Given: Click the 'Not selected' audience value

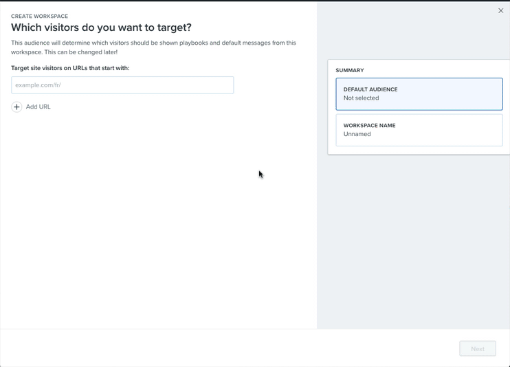Looking at the screenshot, I should click(x=361, y=98).
